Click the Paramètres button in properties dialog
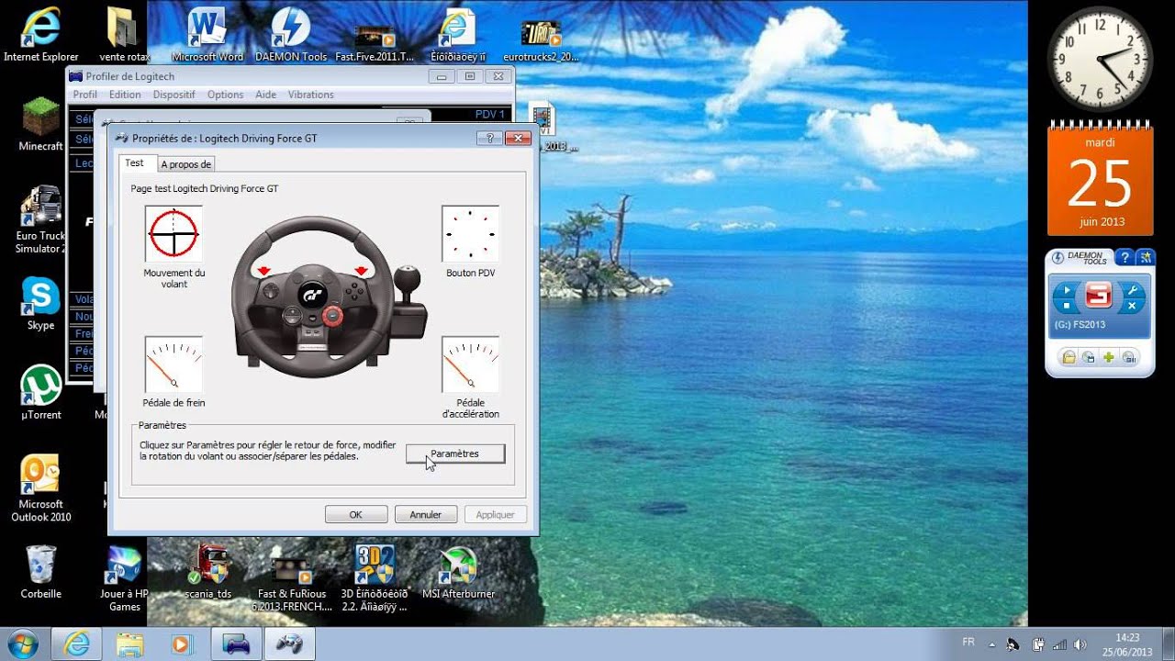The image size is (1175, 661). pyautogui.click(x=455, y=454)
